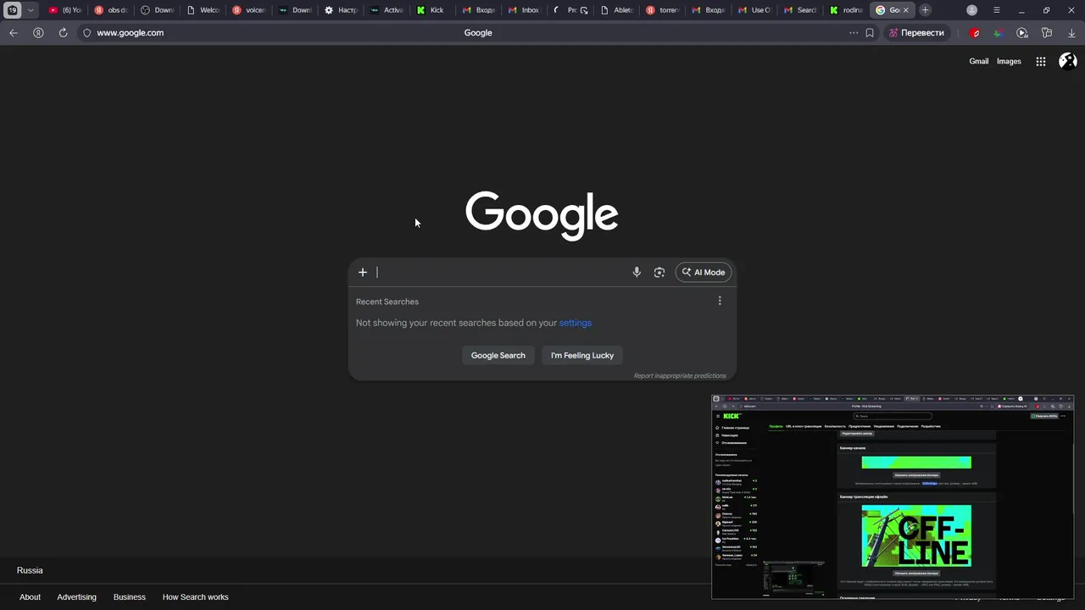The width and height of the screenshot is (1085, 610).
Task: Focus the Google search text field
Action: pyautogui.click(x=500, y=272)
